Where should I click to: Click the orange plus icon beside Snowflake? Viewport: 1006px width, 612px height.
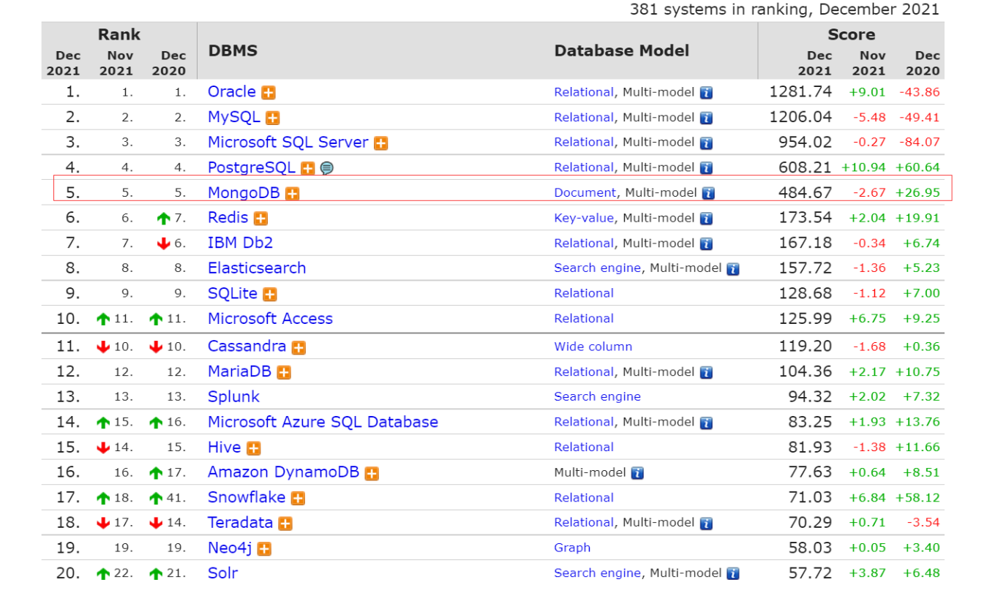[298, 499]
